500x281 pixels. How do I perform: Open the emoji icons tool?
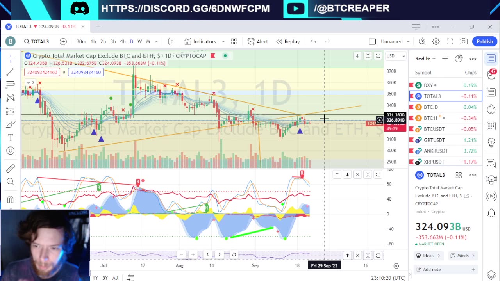11,151
